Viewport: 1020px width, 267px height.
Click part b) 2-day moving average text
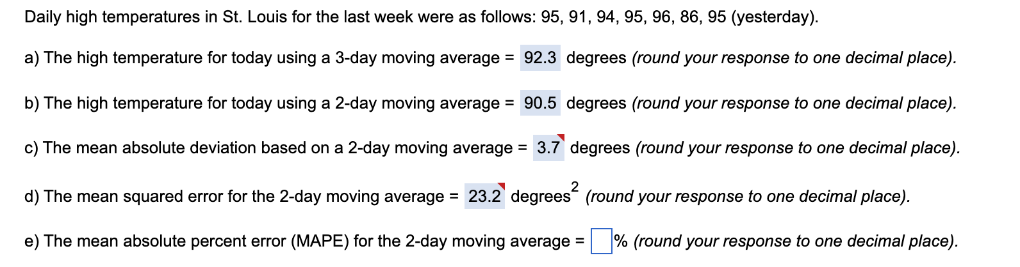[x=269, y=103]
